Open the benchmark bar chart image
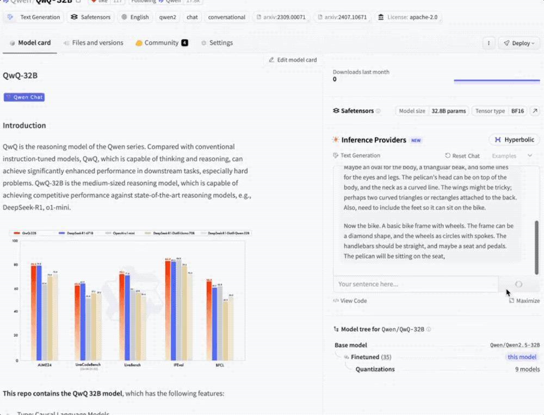 click(130, 299)
